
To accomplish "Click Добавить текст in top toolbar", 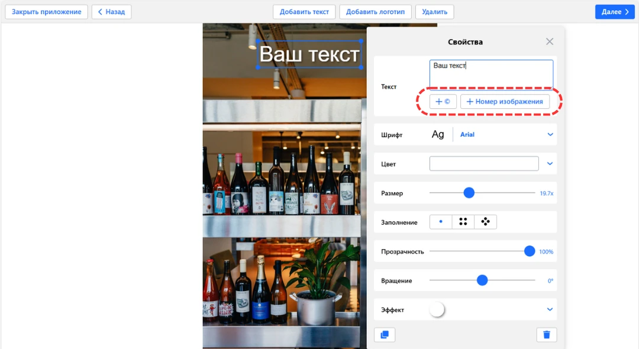I will (x=304, y=12).
